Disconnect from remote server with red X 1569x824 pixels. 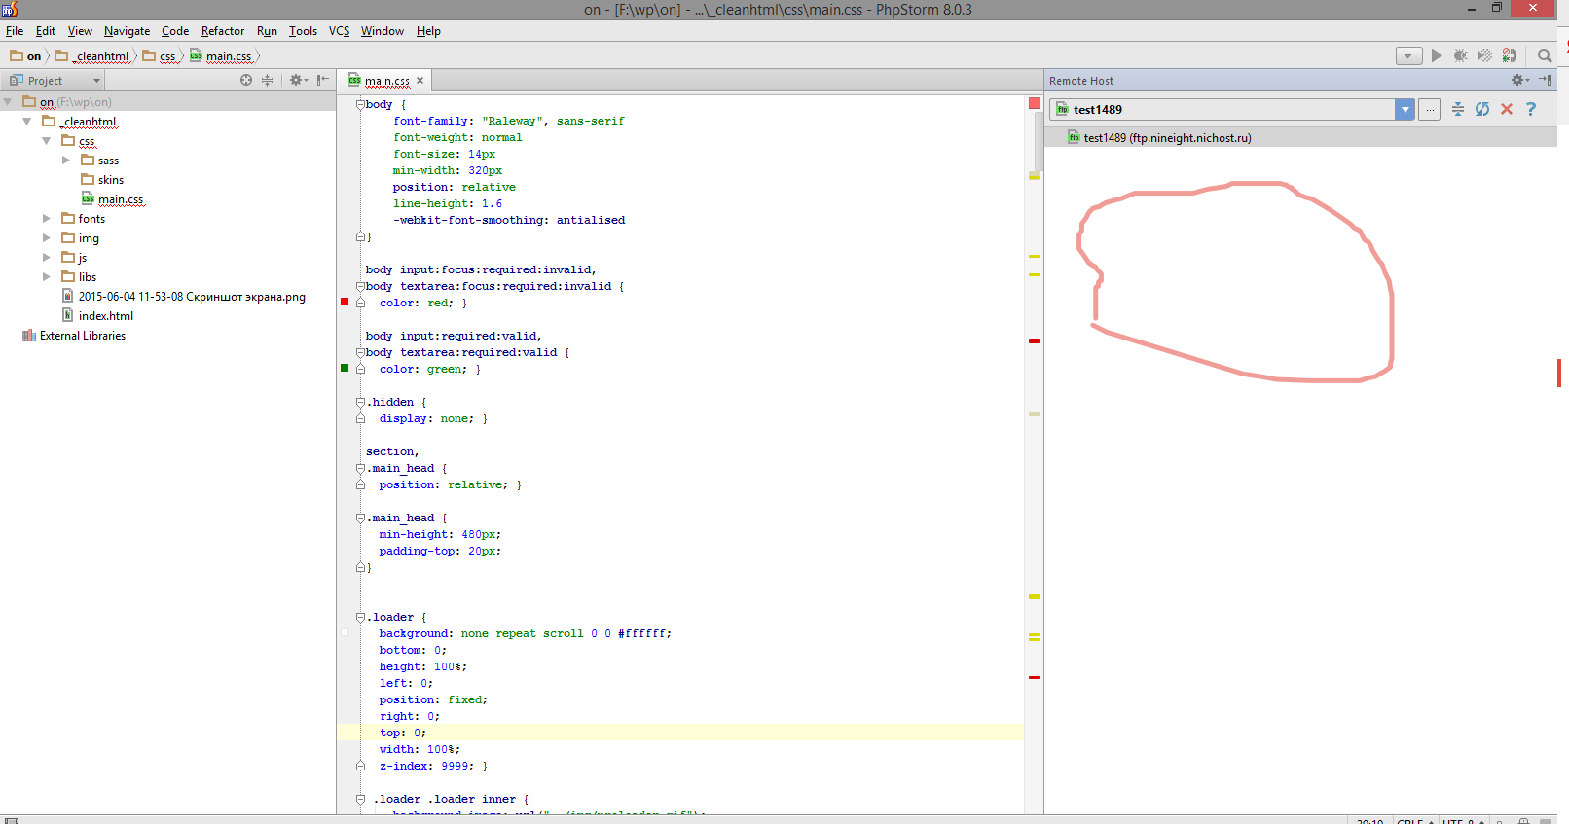(x=1507, y=109)
